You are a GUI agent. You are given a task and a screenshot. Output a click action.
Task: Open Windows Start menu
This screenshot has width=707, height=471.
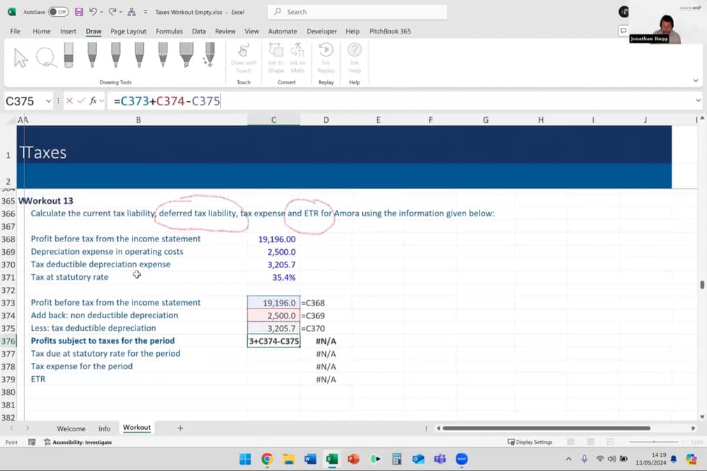point(245,459)
